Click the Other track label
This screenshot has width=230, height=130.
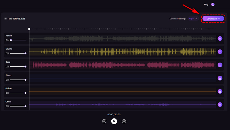pos(8,101)
